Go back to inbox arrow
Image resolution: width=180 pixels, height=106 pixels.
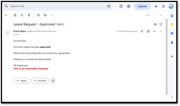[6, 15]
